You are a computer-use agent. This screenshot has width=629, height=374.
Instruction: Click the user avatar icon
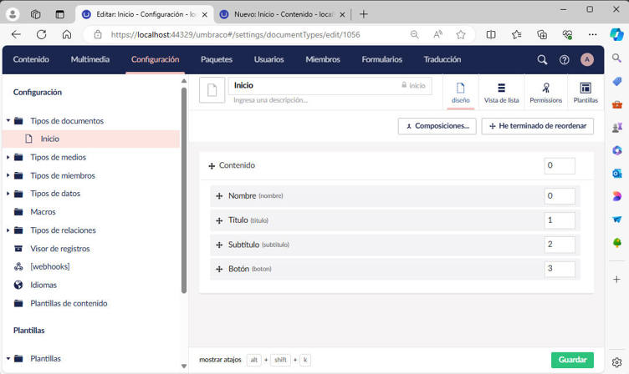pos(587,60)
